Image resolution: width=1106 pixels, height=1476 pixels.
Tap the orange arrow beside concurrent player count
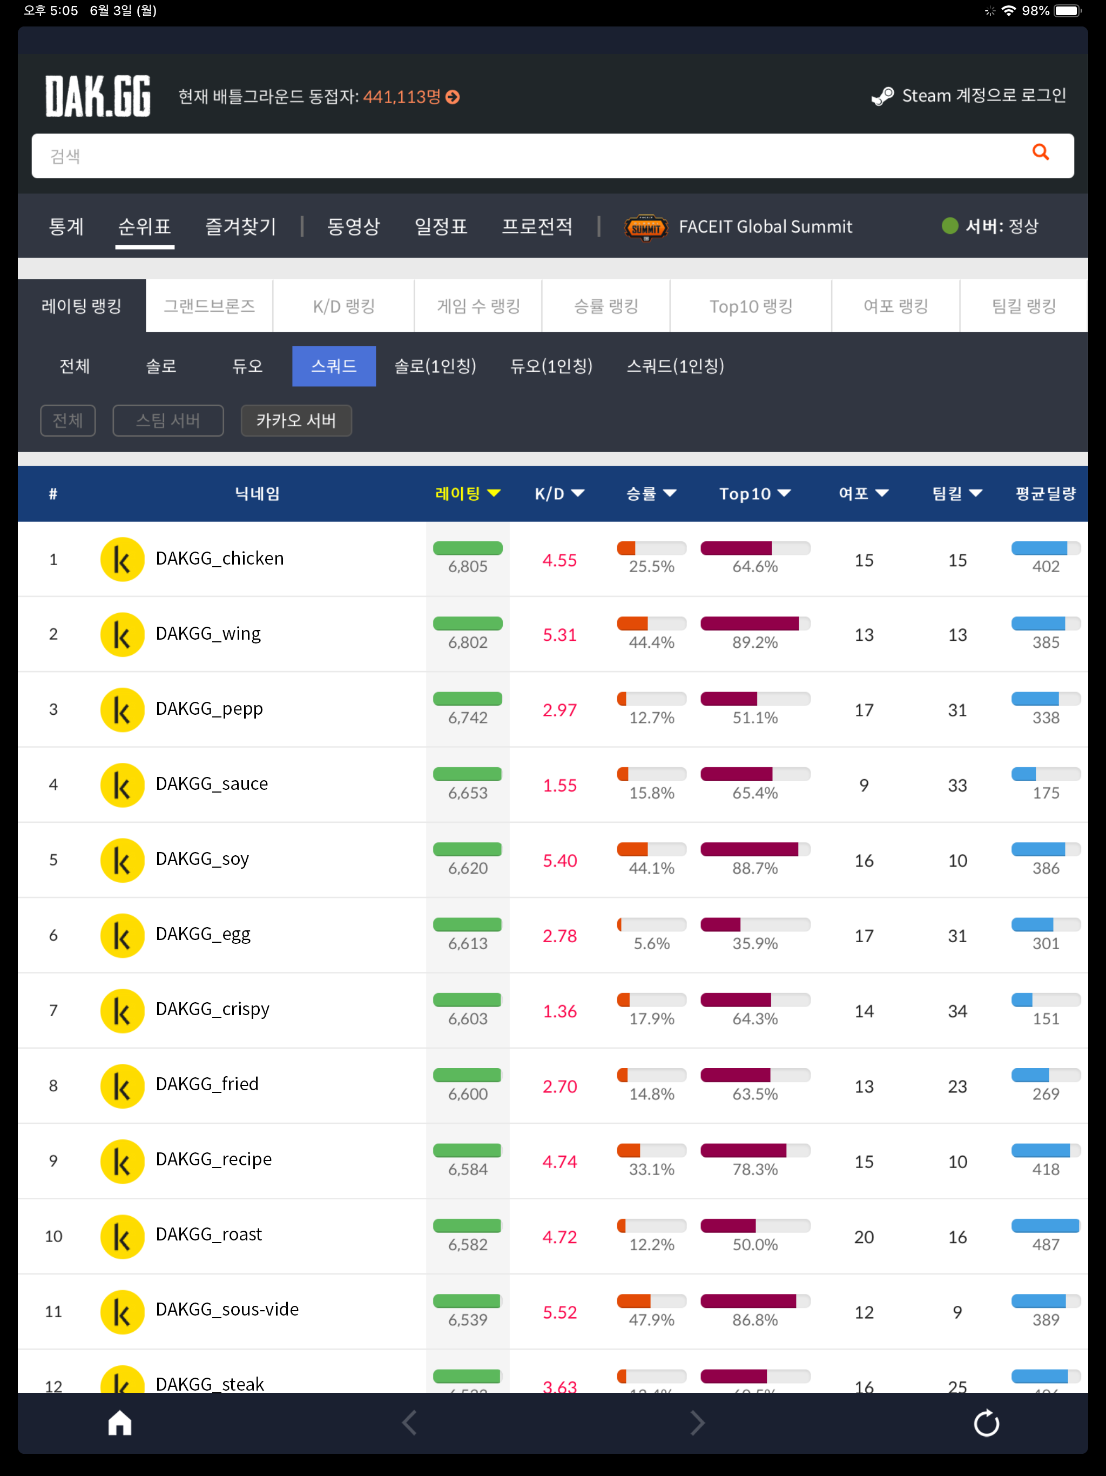pos(453,97)
